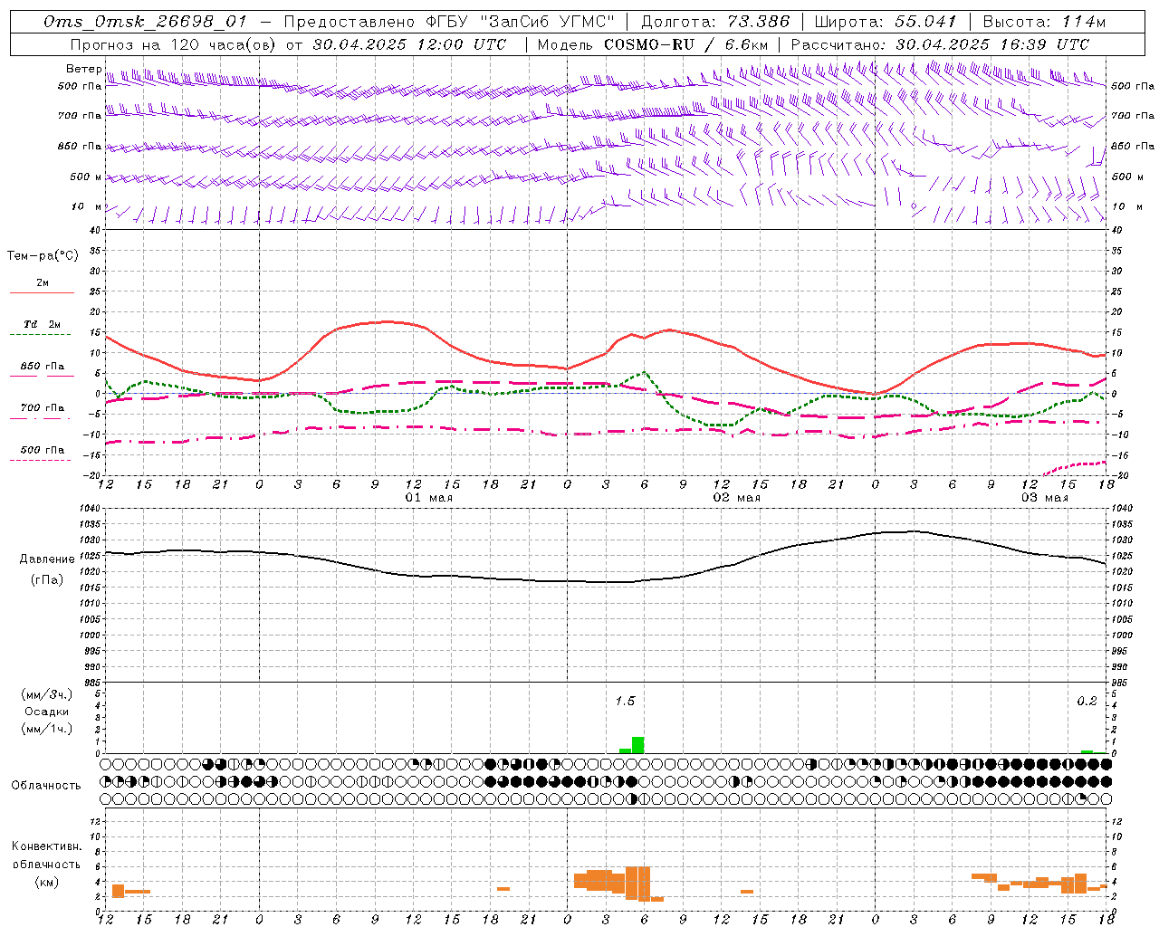1159x927 pixels.
Task: Click the "Ветер" wind panel label
Action: tap(83, 69)
